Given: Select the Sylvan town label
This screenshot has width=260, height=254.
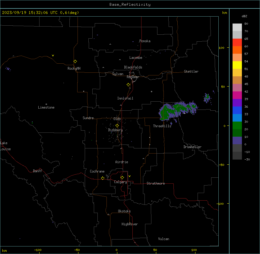Looking at the screenshot, I should click(x=118, y=74).
